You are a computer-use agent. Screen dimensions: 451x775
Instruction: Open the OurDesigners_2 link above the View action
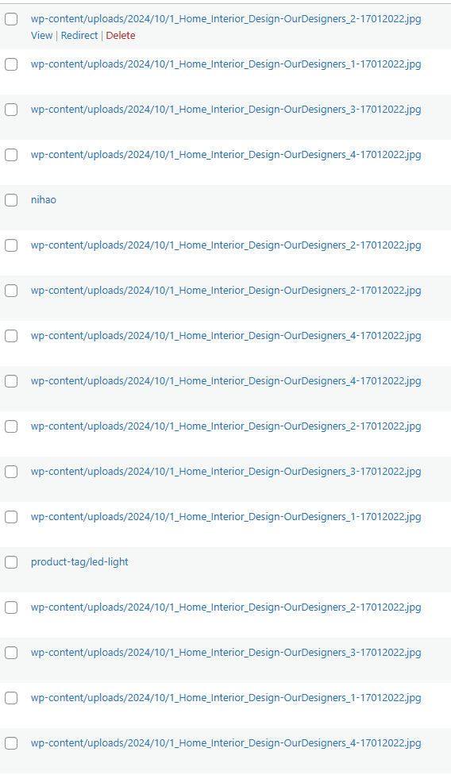pyautogui.click(x=225, y=19)
